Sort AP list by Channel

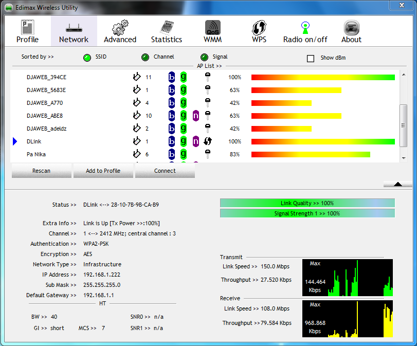click(145, 57)
